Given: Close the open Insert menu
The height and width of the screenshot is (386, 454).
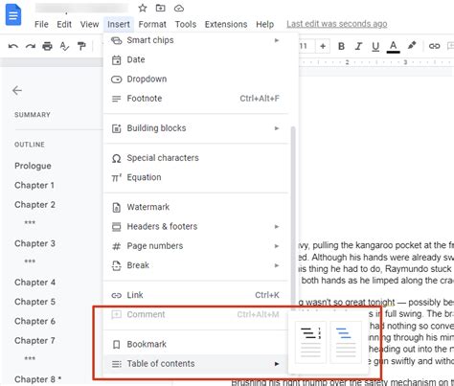Looking at the screenshot, I should click(x=119, y=24).
